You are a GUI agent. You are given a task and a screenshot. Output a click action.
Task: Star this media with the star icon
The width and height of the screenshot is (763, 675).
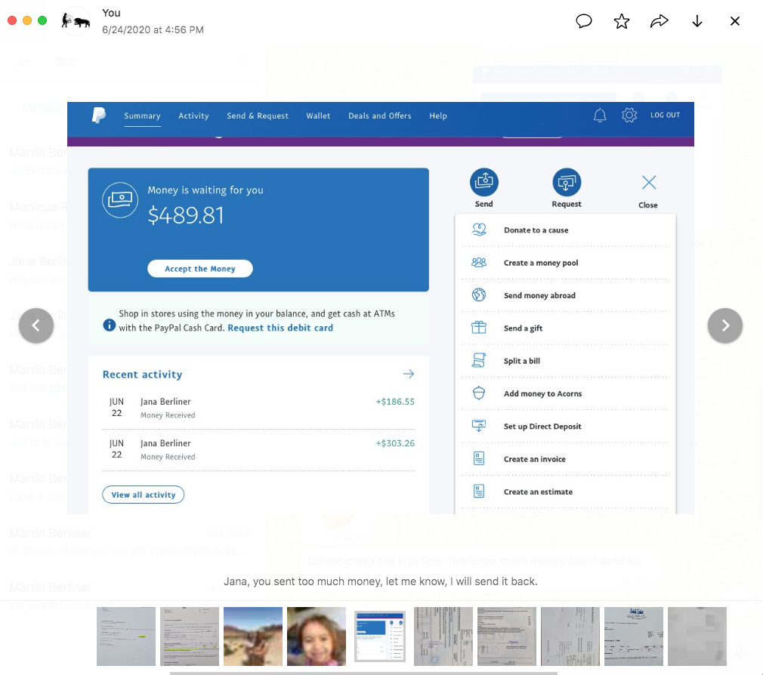[622, 21]
